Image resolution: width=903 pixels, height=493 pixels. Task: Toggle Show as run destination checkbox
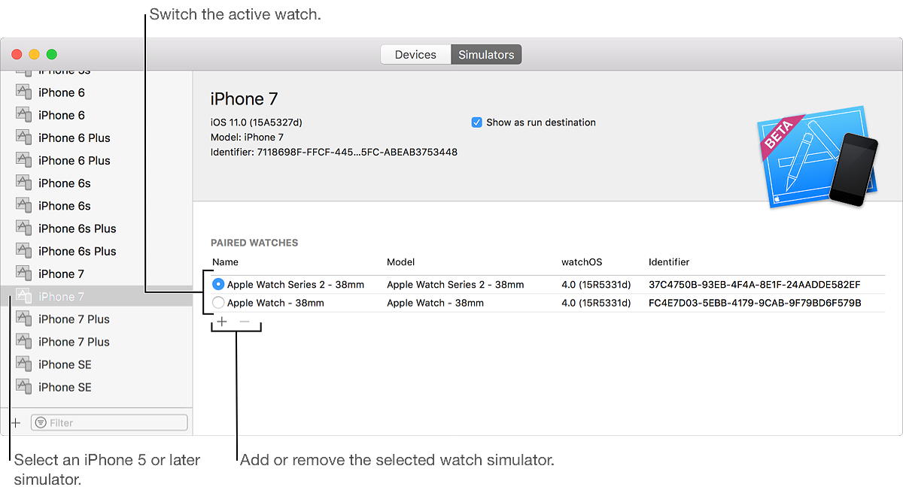[476, 122]
